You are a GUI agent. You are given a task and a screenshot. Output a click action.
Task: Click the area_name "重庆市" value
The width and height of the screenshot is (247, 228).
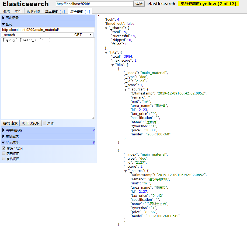(161, 188)
